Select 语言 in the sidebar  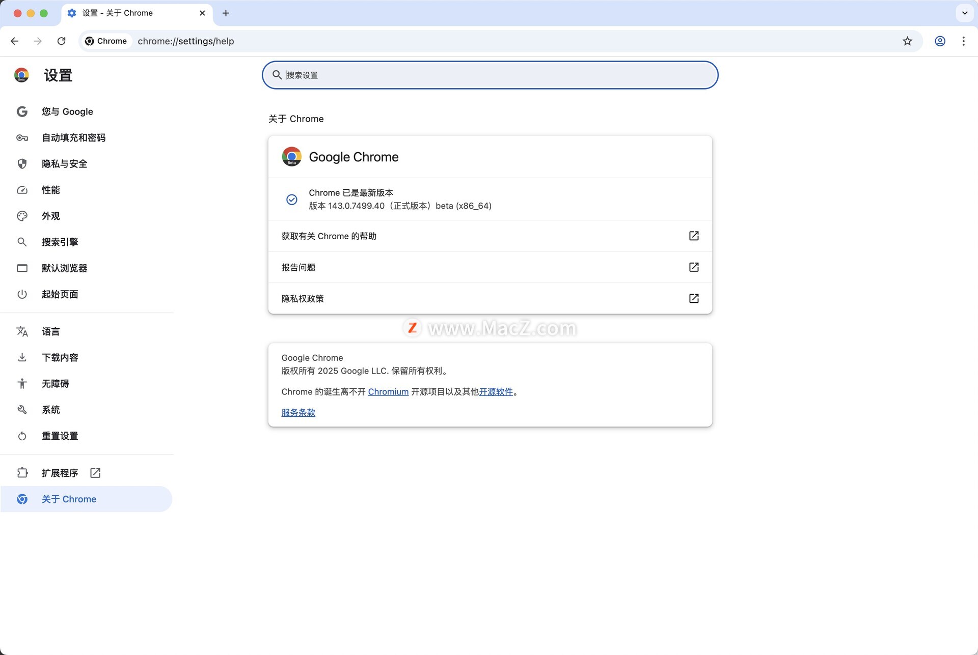click(x=50, y=331)
